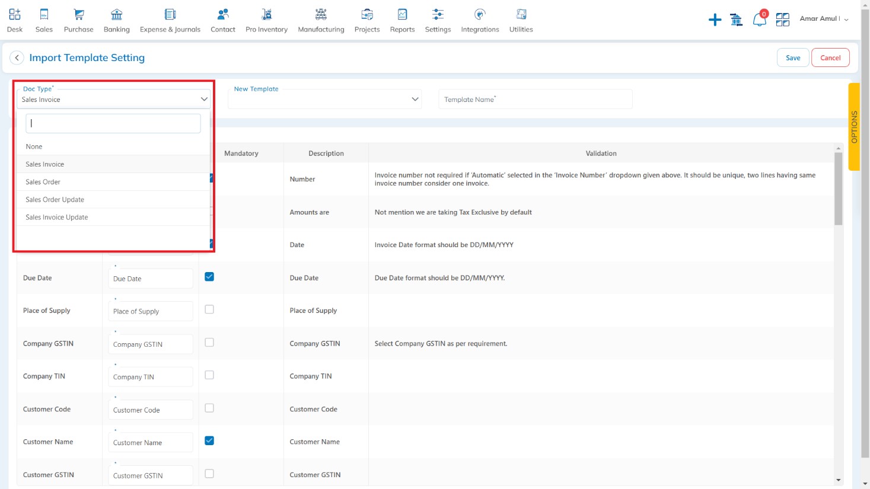Click the Mandatory column header
The height and width of the screenshot is (489, 870).
click(241, 154)
